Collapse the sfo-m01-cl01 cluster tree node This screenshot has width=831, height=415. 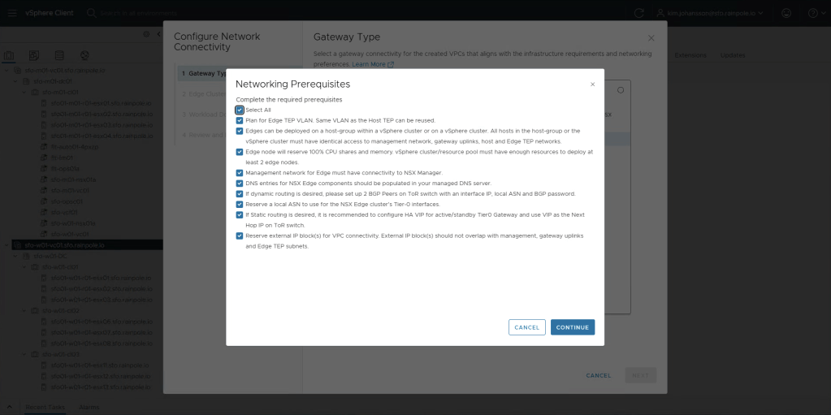(24, 92)
